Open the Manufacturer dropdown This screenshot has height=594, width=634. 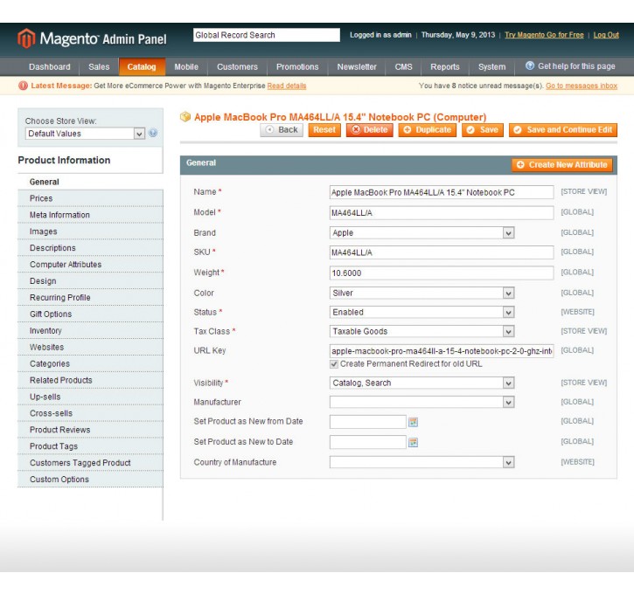pos(422,402)
